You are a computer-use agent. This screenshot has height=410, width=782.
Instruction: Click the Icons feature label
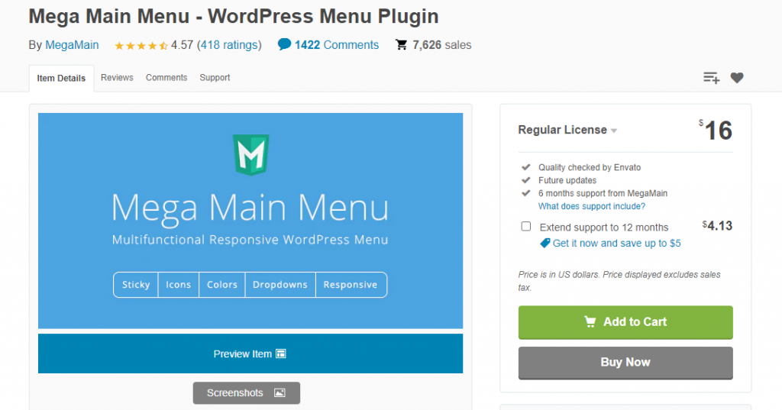(x=179, y=285)
